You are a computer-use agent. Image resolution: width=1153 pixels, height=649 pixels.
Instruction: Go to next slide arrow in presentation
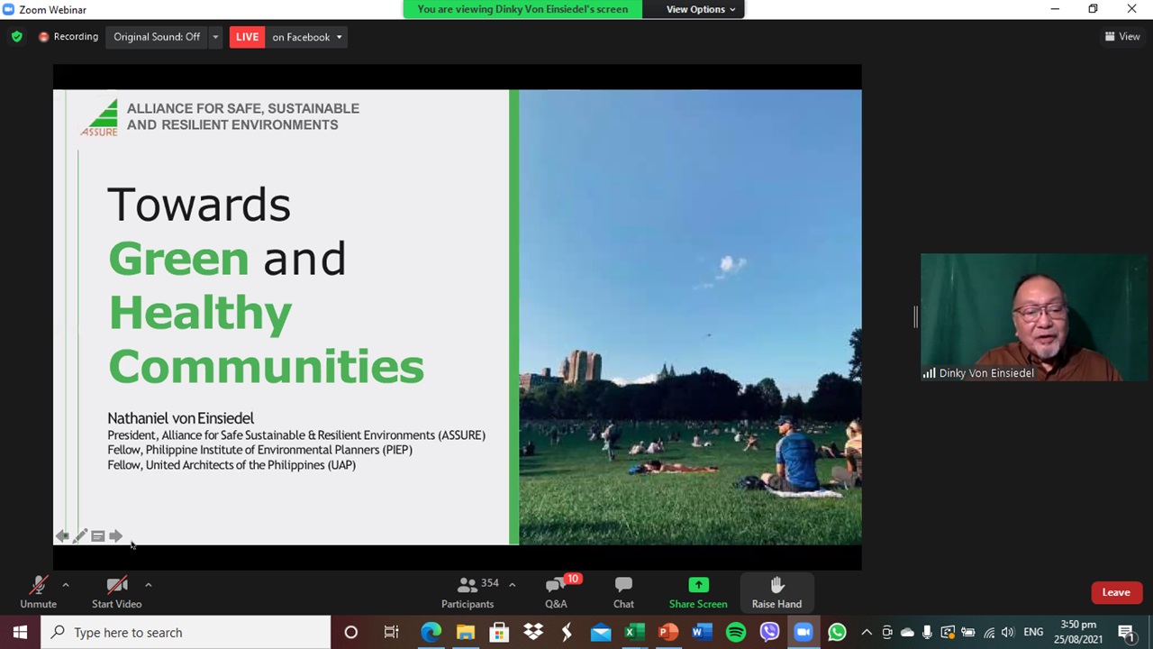coord(116,536)
